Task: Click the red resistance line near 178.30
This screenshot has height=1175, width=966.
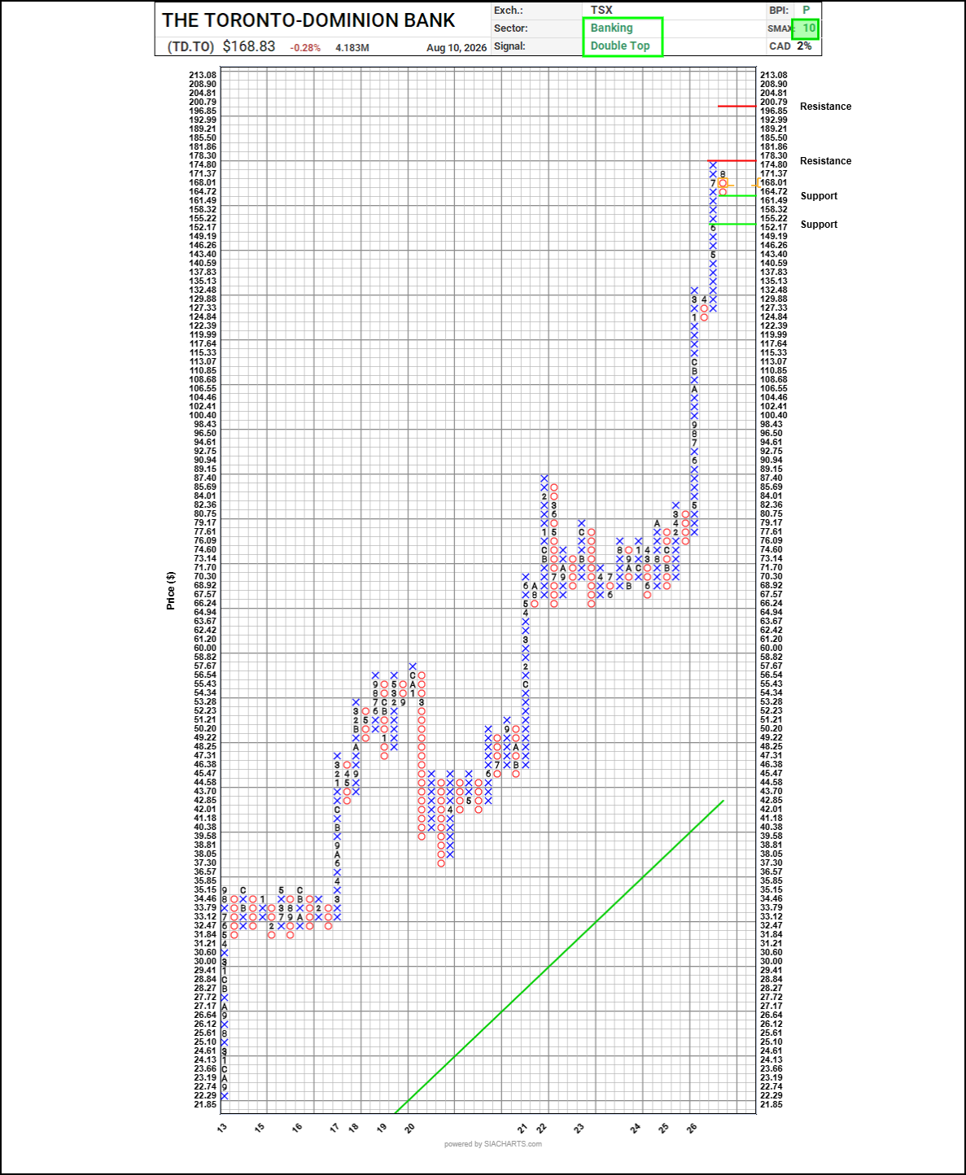Action: [x=732, y=160]
